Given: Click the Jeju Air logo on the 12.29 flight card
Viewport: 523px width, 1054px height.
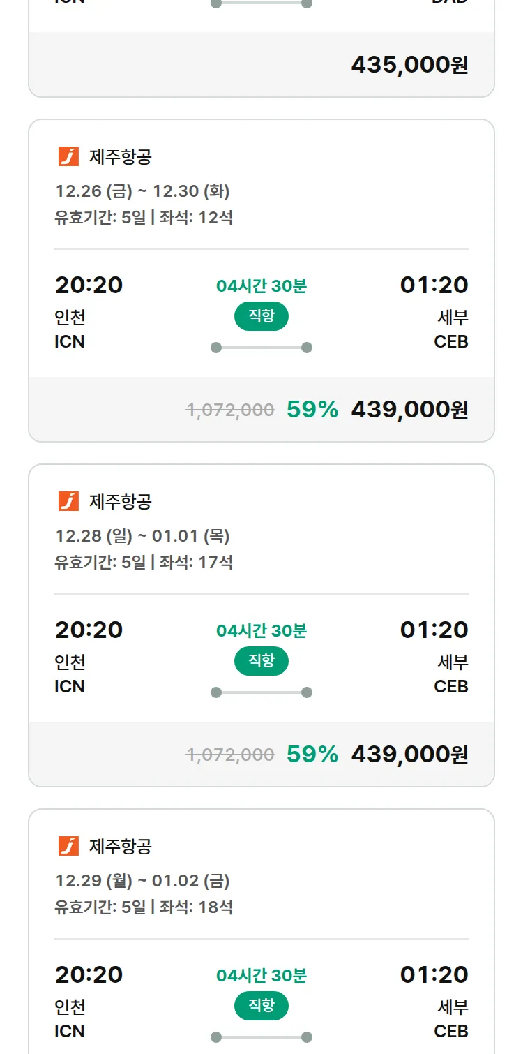Looking at the screenshot, I should [x=68, y=846].
